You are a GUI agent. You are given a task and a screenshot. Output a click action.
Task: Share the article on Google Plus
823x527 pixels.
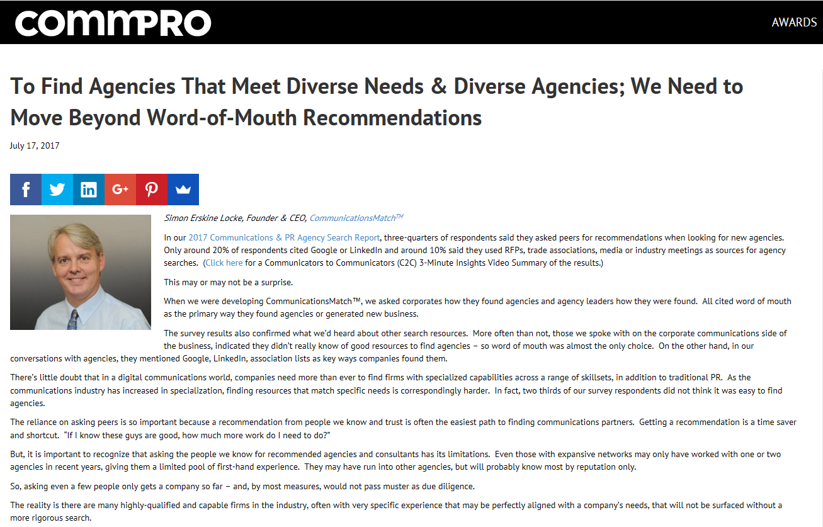click(x=120, y=190)
